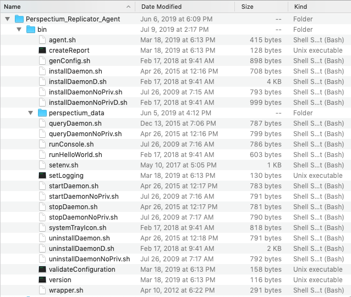
Task: Select the installDaemonNoPrivD.sh file name
Action: [x=88, y=103]
